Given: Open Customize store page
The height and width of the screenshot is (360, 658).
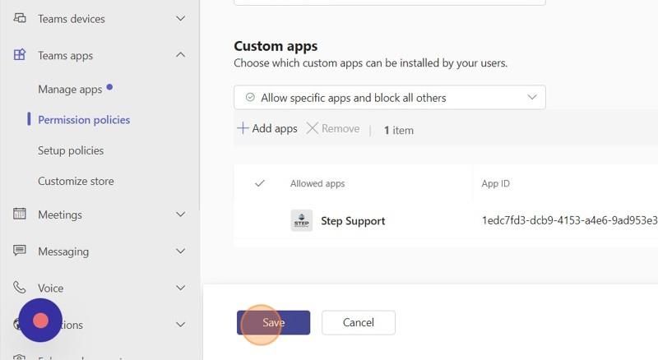Looking at the screenshot, I should pos(76,182).
